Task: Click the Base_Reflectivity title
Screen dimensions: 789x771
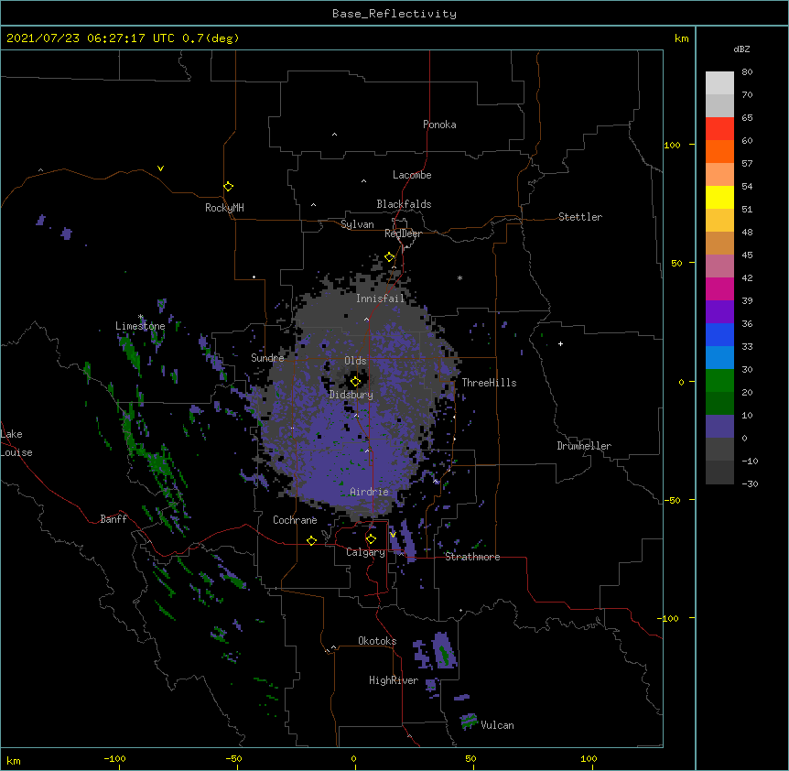Action: [x=394, y=14]
